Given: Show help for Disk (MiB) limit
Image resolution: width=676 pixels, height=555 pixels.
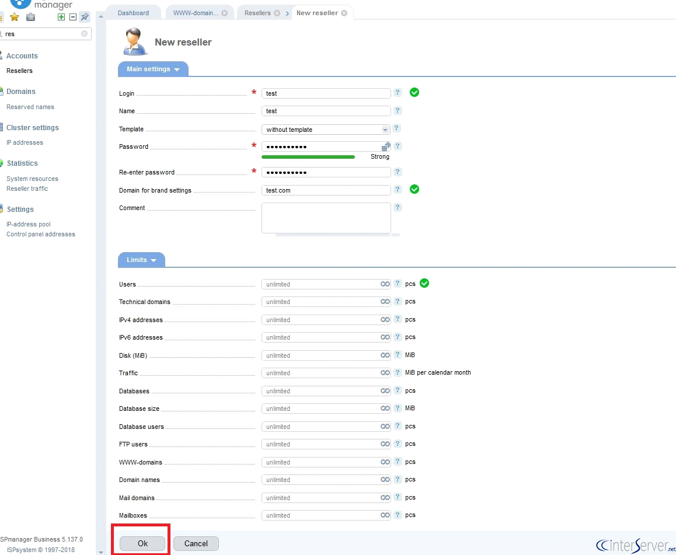Looking at the screenshot, I should (398, 355).
